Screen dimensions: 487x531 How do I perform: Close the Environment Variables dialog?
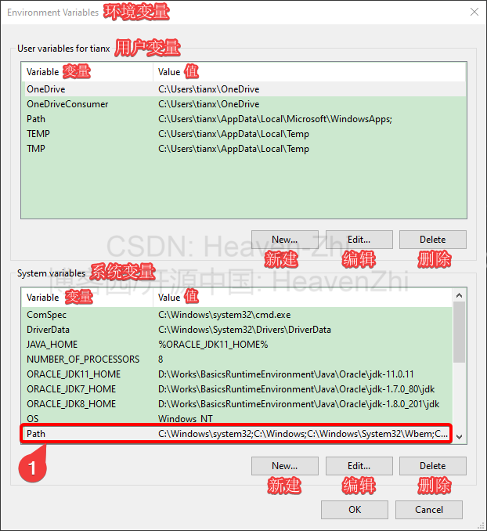[x=474, y=12]
